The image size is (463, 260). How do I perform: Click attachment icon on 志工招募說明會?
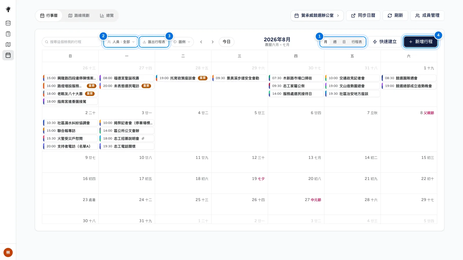pyautogui.click(x=143, y=138)
